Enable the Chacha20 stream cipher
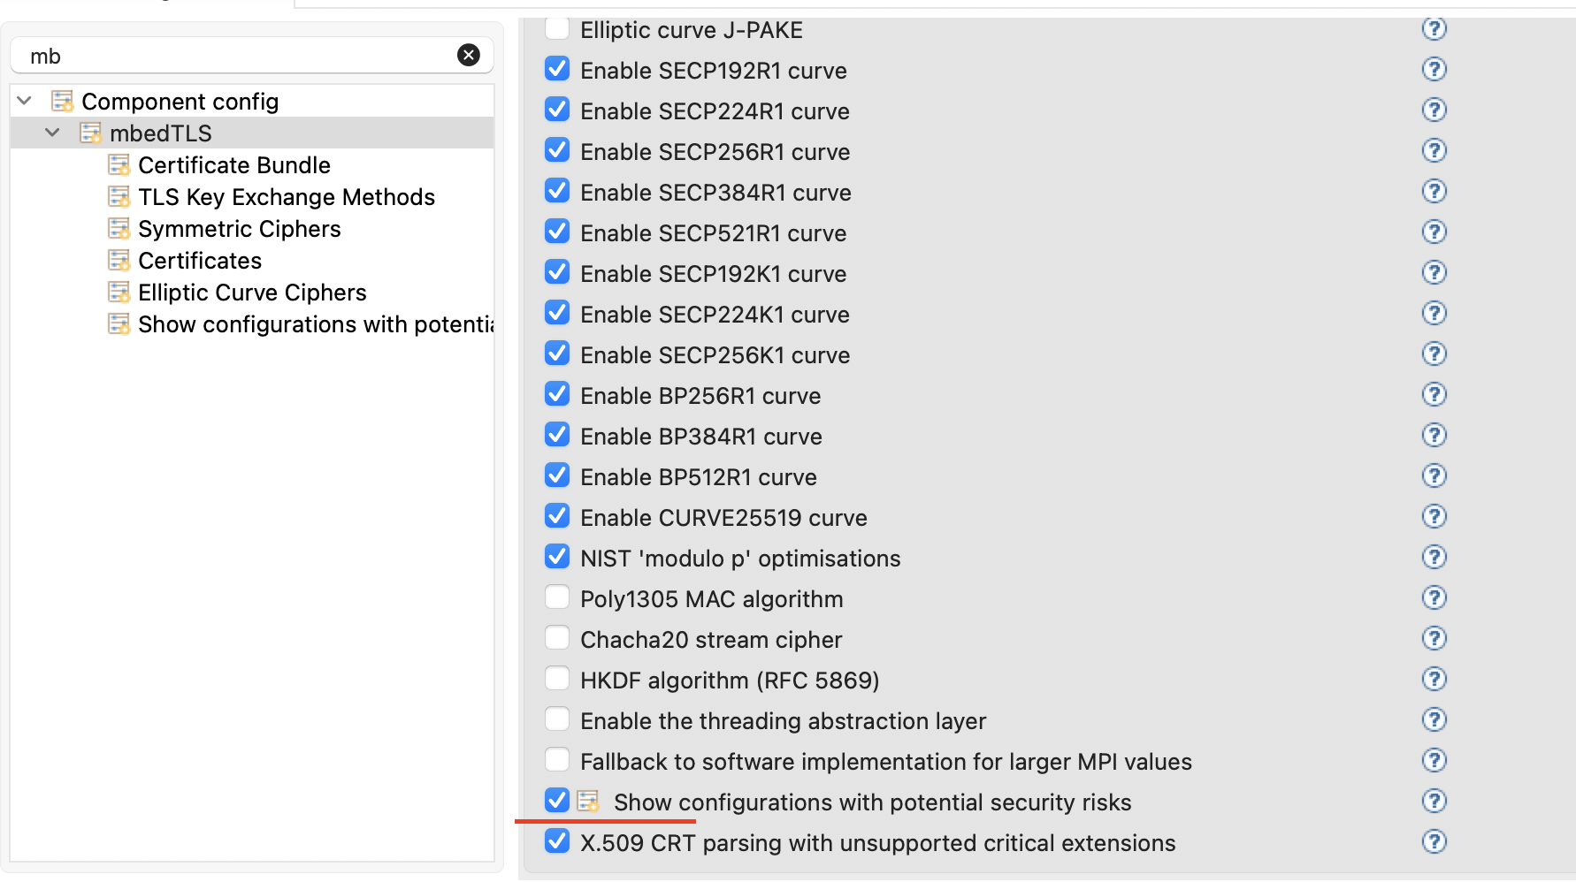 click(557, 637)
